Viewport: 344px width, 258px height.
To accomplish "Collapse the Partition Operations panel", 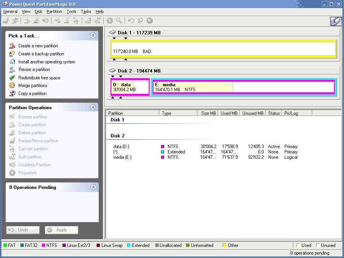I will pos(93,107).
